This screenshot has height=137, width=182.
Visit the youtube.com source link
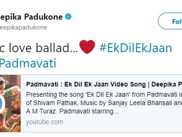coord(45,122)
